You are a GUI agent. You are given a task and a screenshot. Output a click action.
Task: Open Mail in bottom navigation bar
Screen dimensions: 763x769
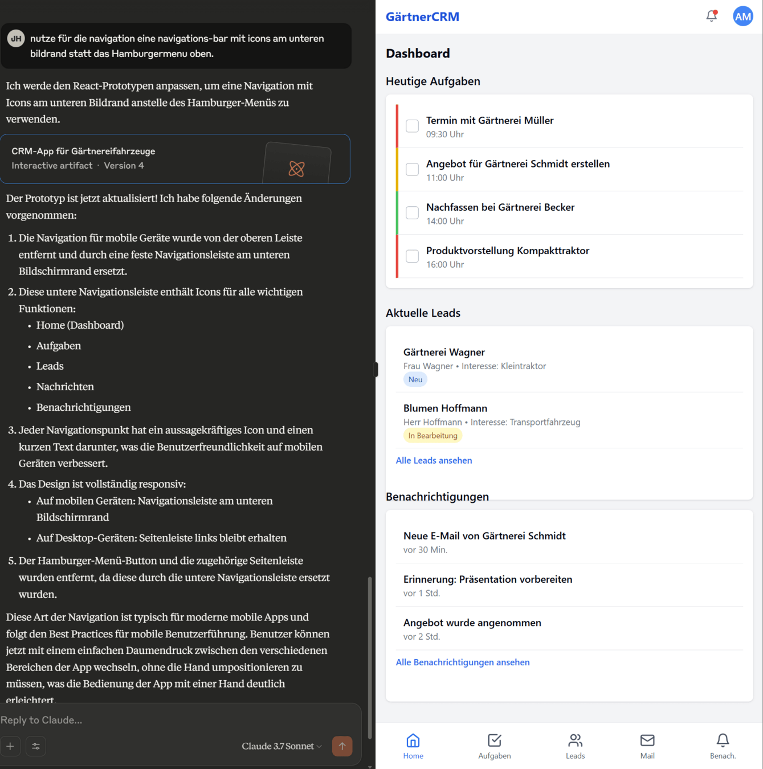pos(647,746)
